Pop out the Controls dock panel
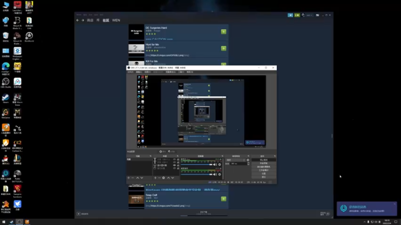Screen dimensions: 401x225 coord(275,156)
